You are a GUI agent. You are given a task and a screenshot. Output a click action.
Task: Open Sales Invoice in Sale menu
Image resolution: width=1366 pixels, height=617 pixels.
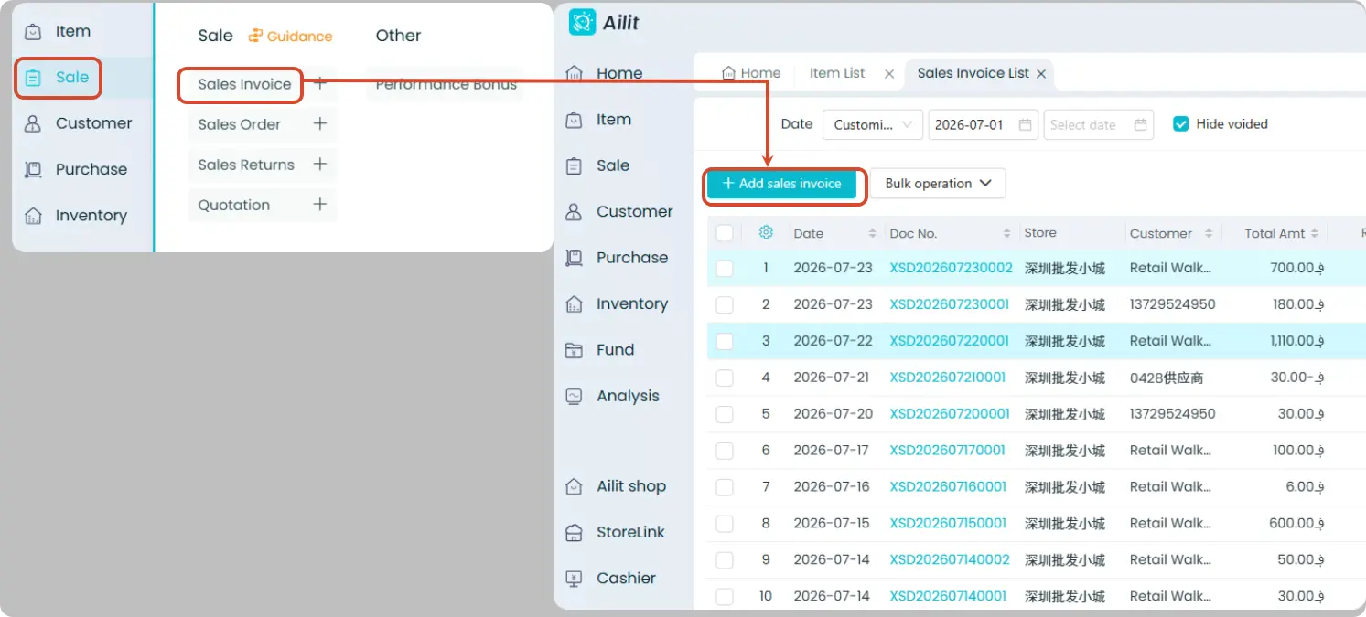tap(244, 84)
